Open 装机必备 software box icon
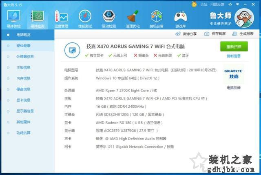This screenshot has width=261, height=175. pos(157,19)
